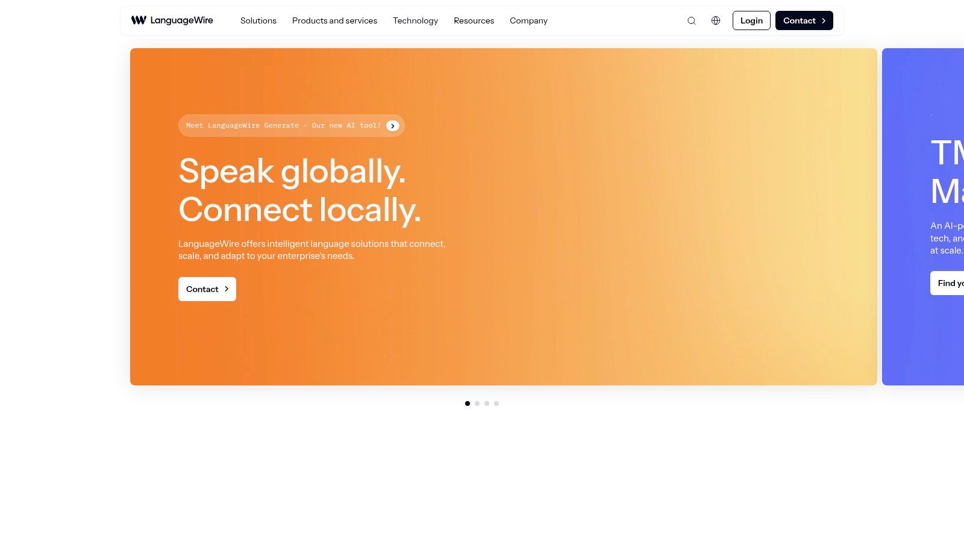Go to fourth carousel slide dot
This screenshot has height=542, width=964.
496,403
